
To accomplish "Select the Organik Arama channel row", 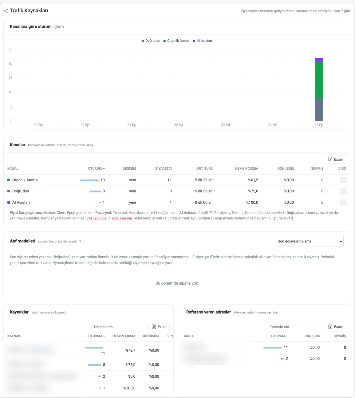I will pos(177,180).
